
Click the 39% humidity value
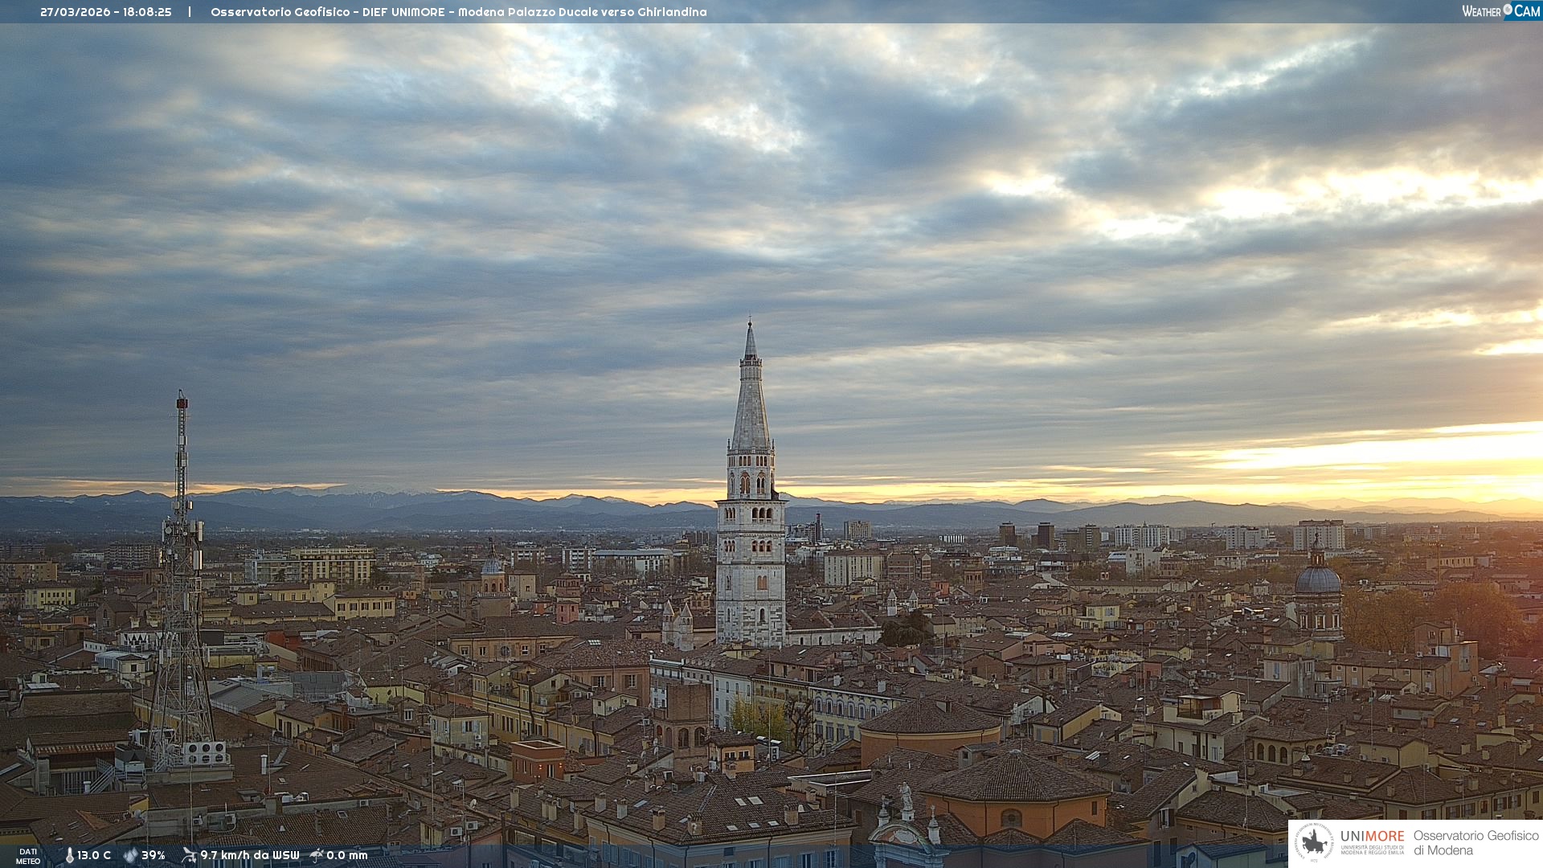[x=153, y=855]
